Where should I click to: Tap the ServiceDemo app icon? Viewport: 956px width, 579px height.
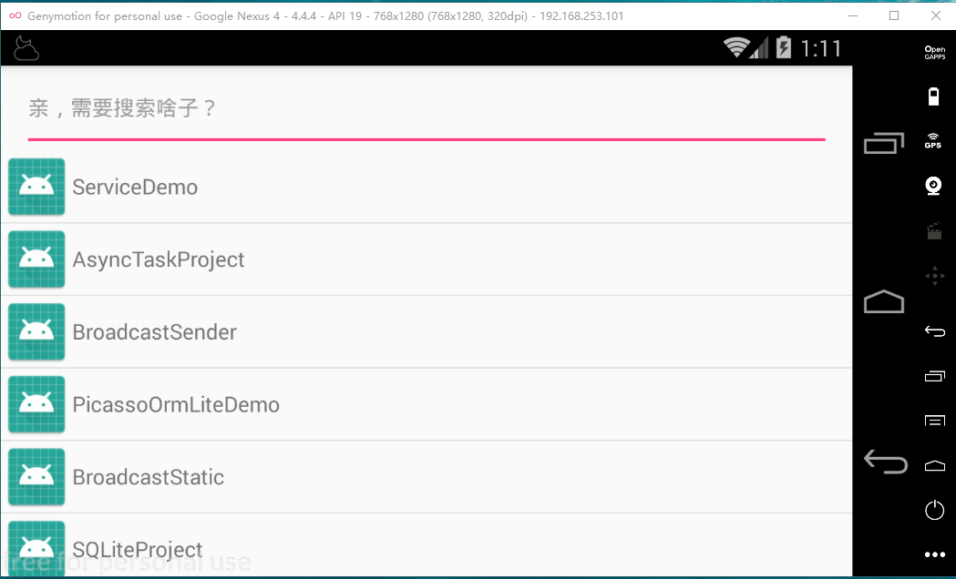tap(36, 187)
